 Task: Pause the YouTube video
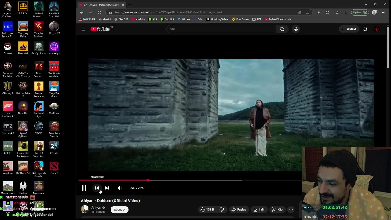(84, 188)
